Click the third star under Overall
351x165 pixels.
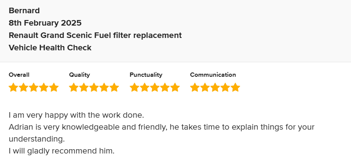(33, 87)
